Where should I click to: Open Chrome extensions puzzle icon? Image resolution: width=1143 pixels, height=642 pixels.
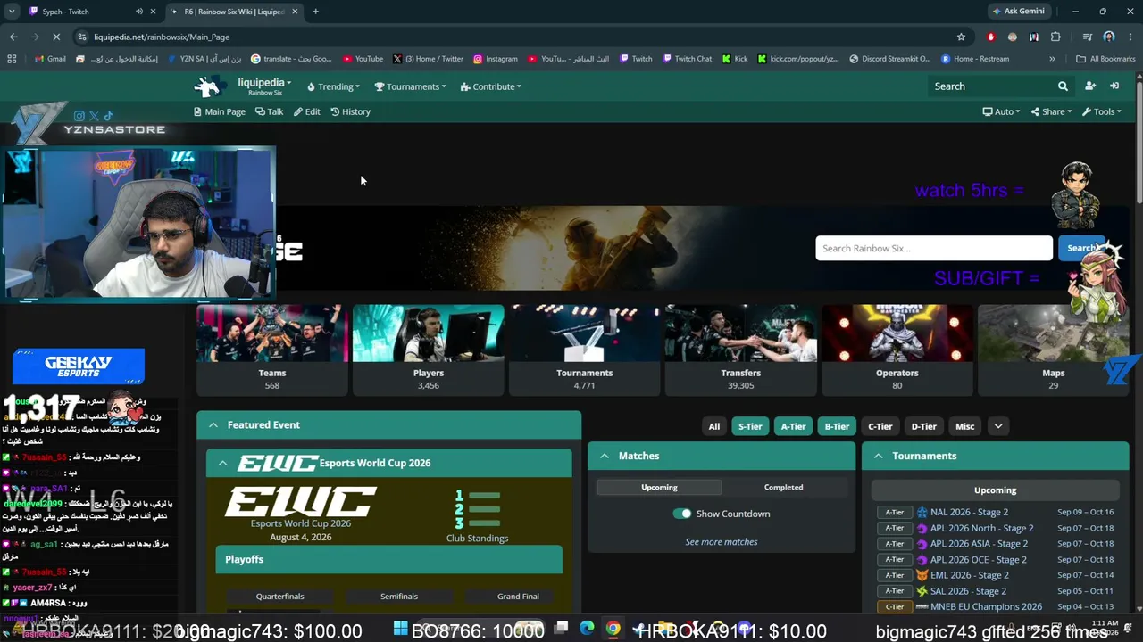tap(1055, 37)
